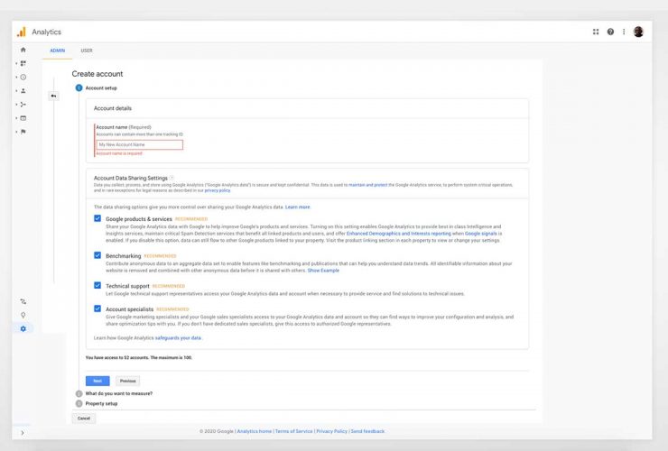The image size is (668, 451).
Task: Click the 'Account name is required' error text
Action: click(119, 153)
